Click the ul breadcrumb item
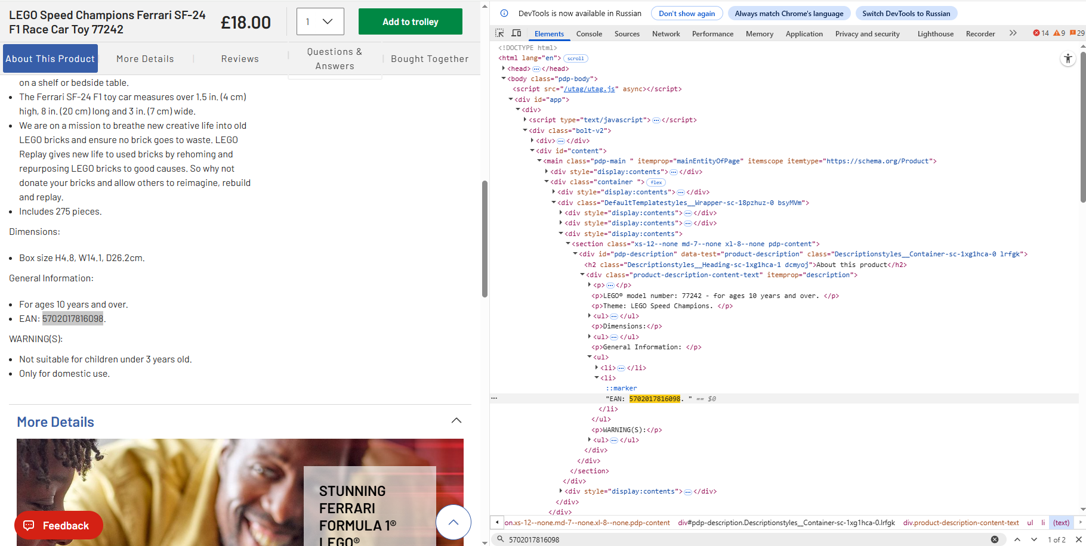This screenshot has width=1086, height=546. pos(1030,523)
